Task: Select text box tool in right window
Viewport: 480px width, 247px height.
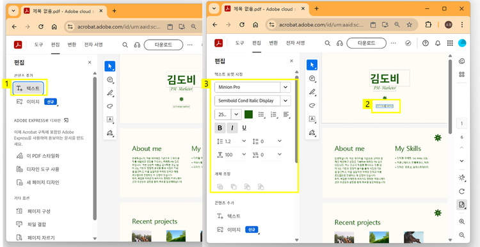Action: (x=312, y=118)
